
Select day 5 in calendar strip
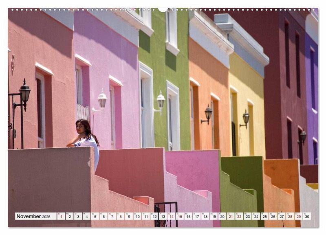[x=95, y=216]
